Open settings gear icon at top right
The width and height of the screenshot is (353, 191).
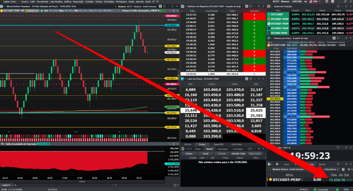327,1
